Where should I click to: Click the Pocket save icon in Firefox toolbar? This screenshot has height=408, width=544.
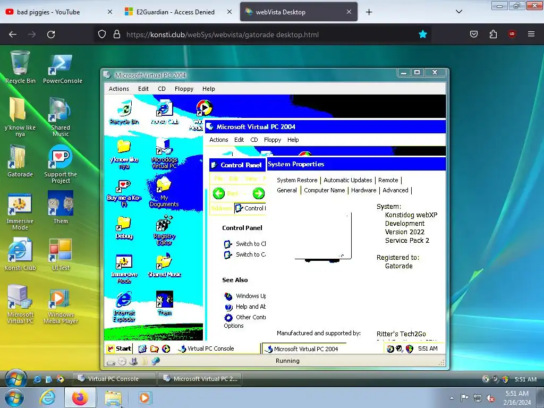pyautogui.click(x=473, y=34)
